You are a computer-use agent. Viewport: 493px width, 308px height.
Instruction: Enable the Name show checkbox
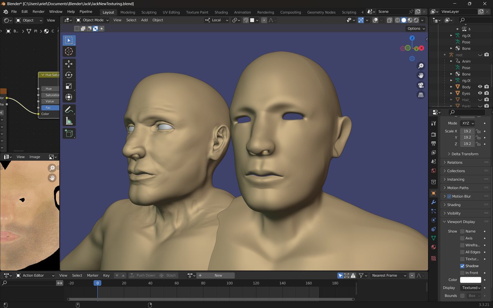point(462,231)
